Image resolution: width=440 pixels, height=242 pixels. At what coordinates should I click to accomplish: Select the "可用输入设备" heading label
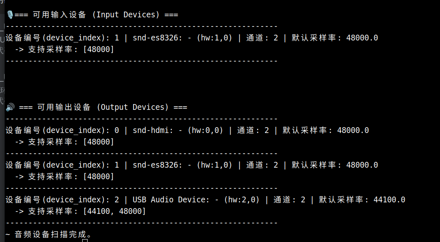tap(59, 15)
